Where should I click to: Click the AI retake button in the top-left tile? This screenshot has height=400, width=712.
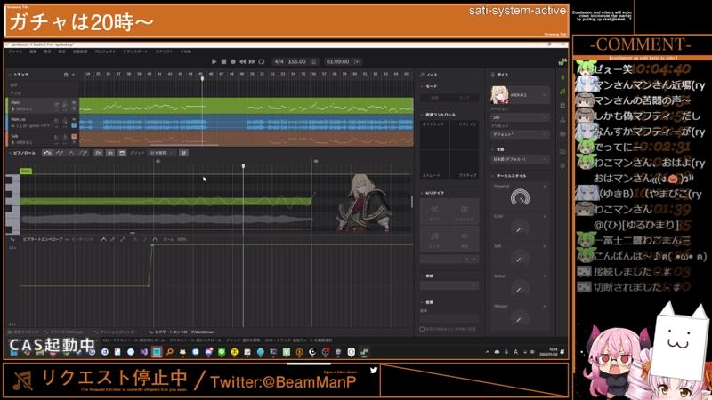tap(433, 210)
